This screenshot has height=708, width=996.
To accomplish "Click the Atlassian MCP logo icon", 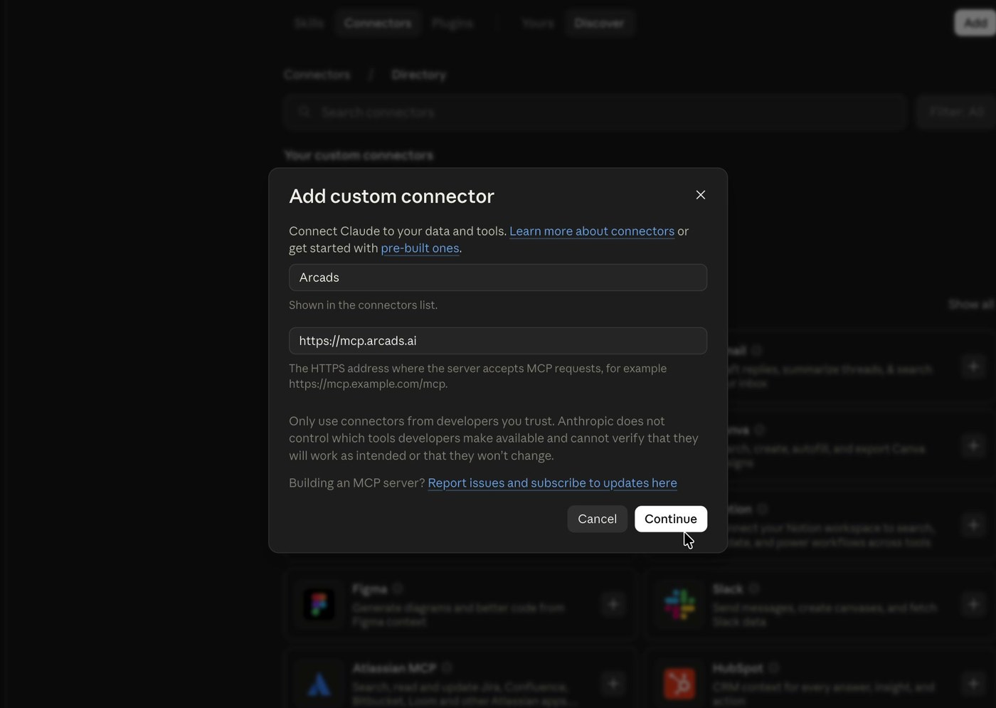I will 319,684.
